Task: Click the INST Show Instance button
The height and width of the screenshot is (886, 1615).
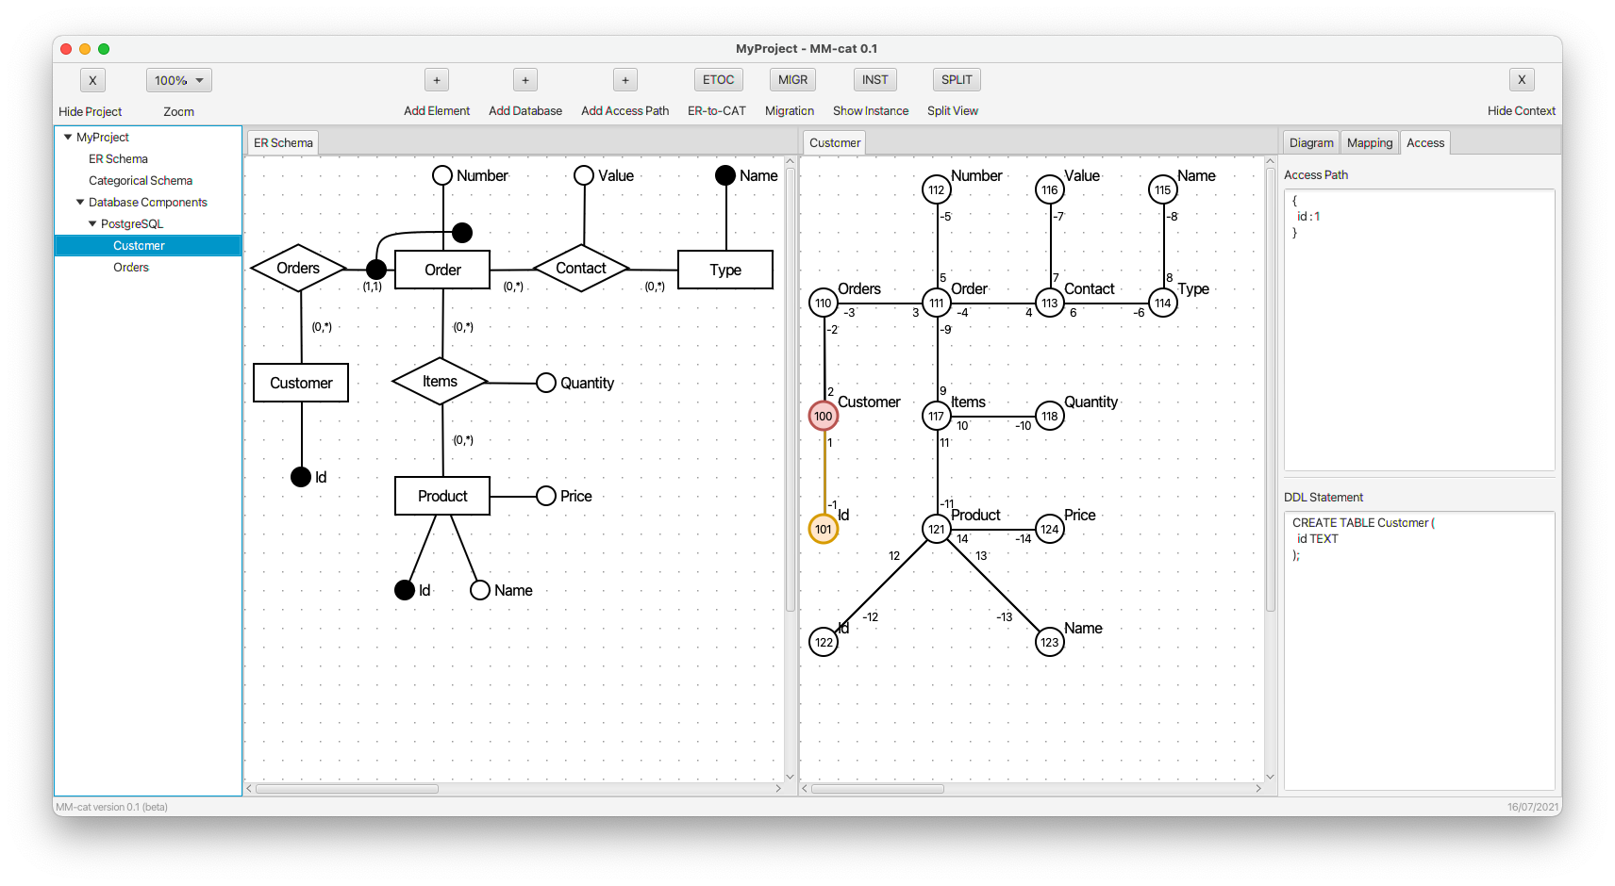Action: point(874,80)
